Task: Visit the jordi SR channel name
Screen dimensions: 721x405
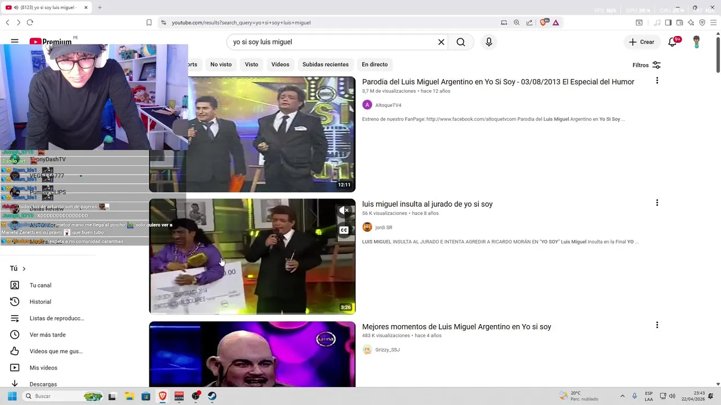Action: click(x=384, y=228)
